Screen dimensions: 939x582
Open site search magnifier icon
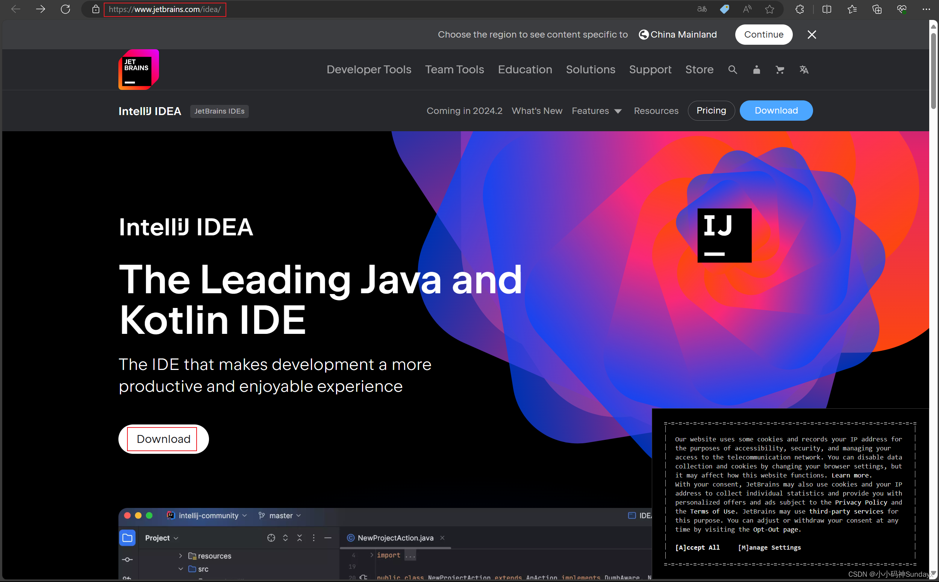click(732, 70)
